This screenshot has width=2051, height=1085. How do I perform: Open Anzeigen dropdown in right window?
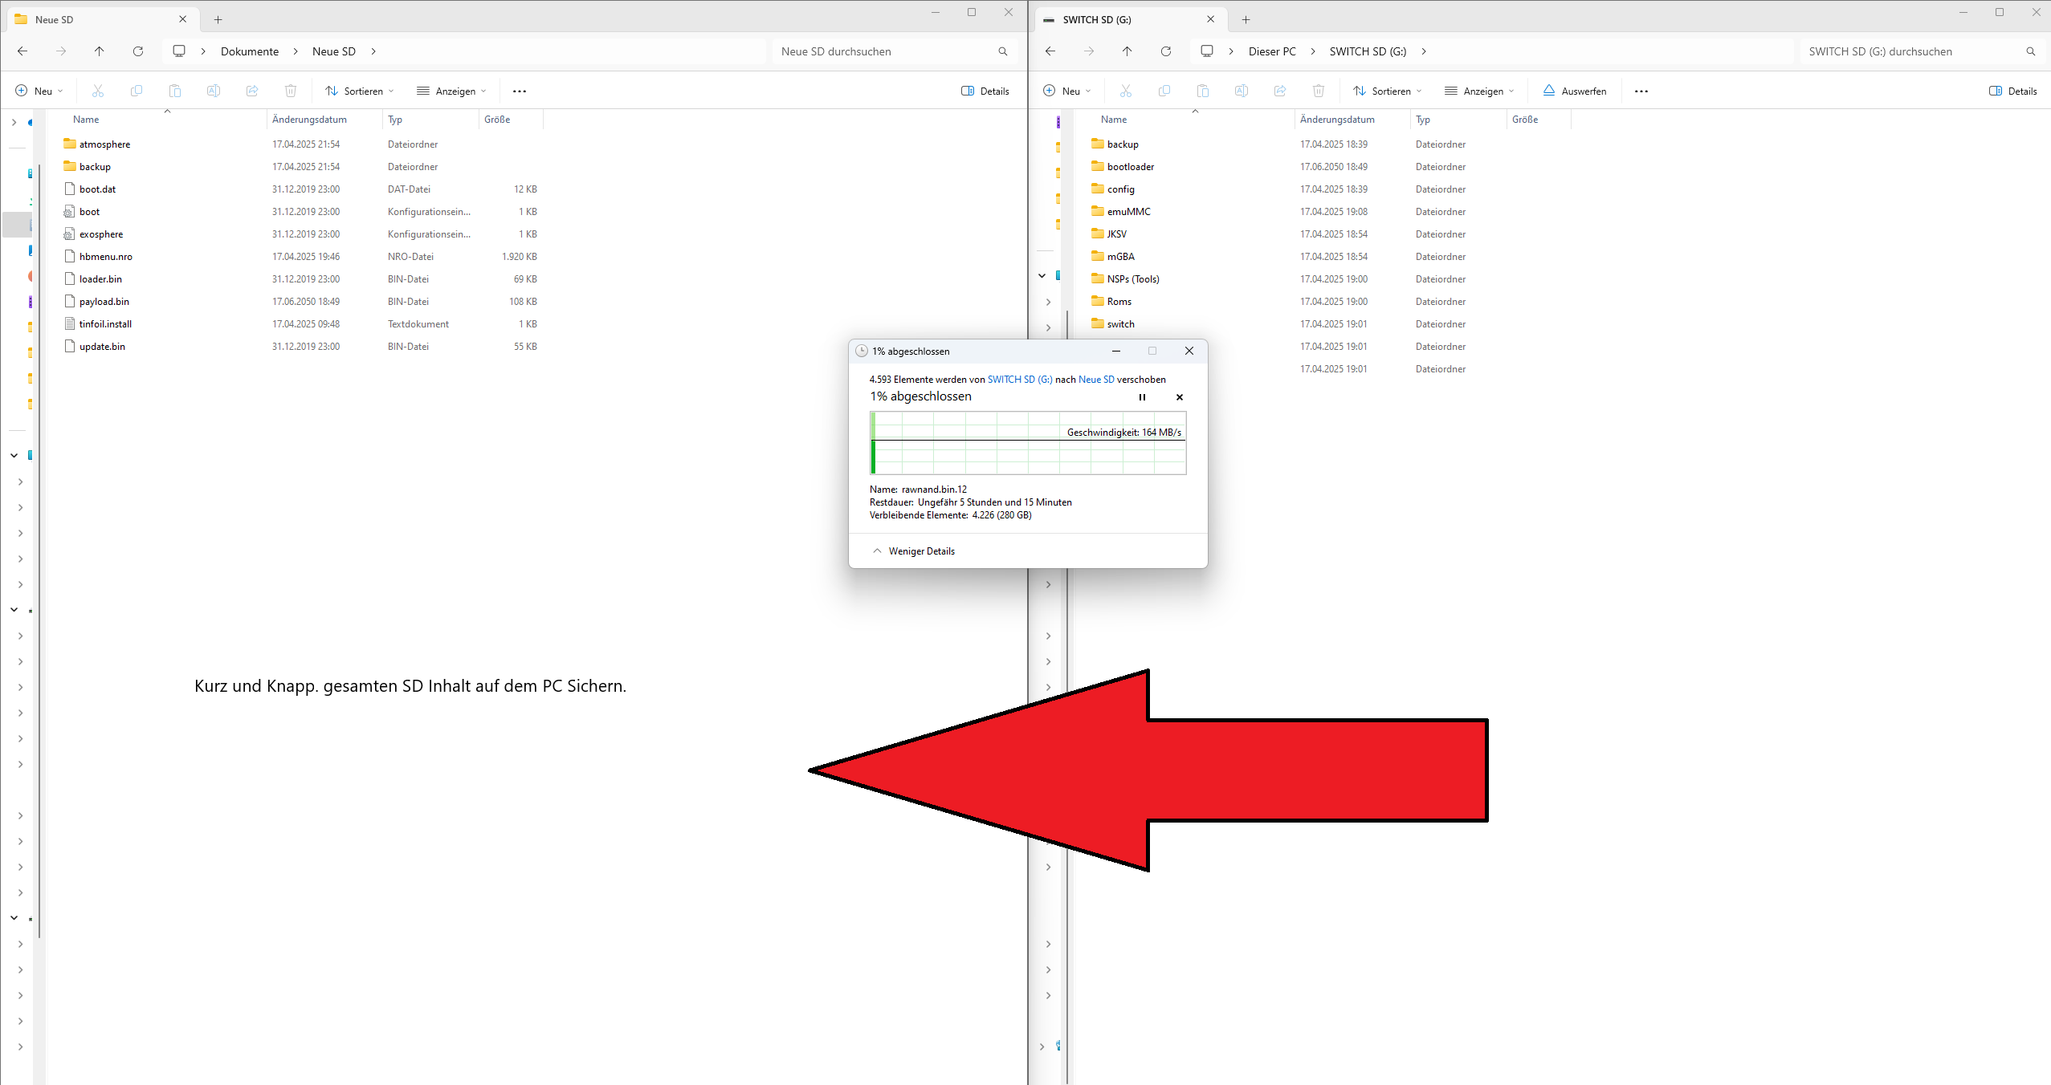(x=1479, y=91)
